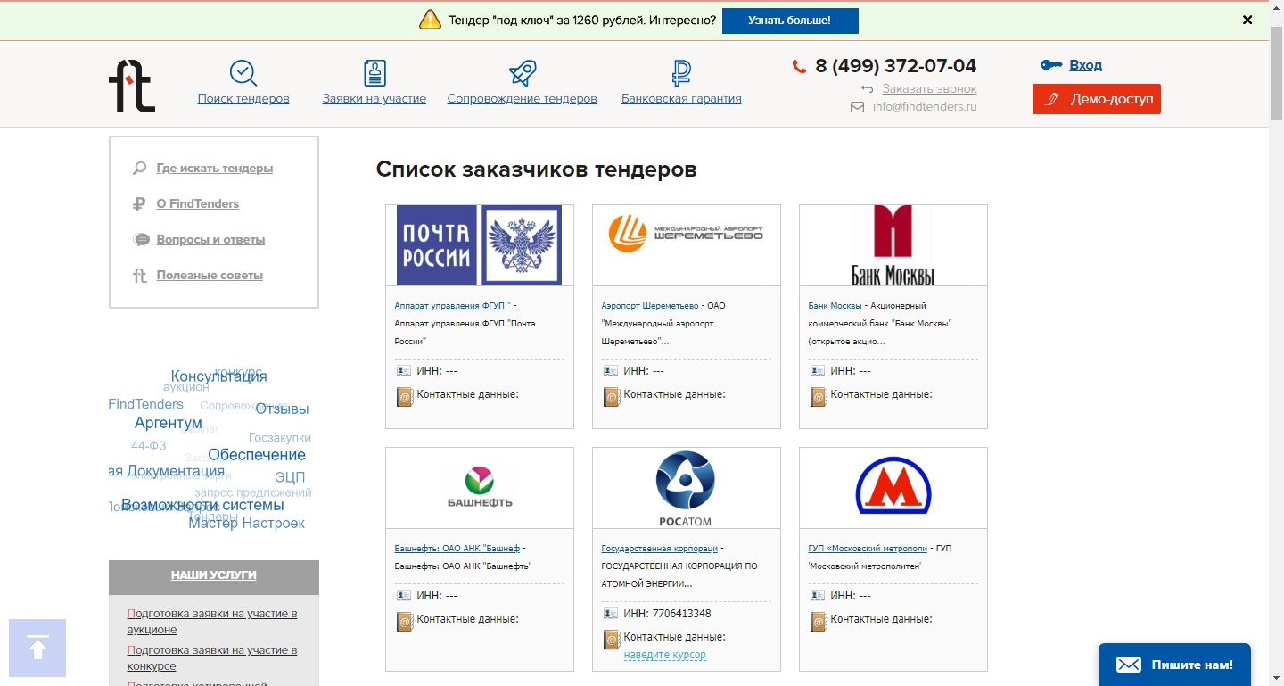Viewport: 1284px width, 686px height.
Task: Click the contact book icon under Башнефть
Action: pyautogui.click(x=405, y=622)
